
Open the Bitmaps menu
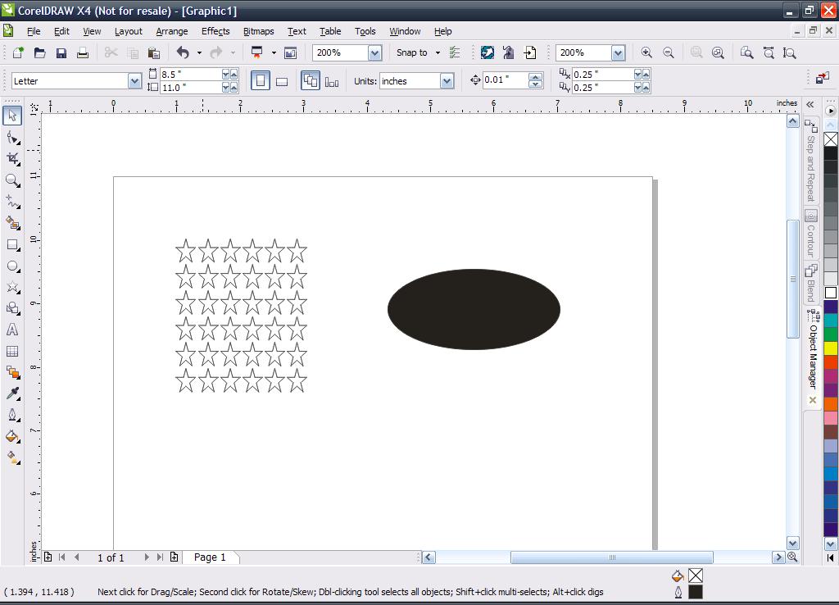tap(258, 31)
